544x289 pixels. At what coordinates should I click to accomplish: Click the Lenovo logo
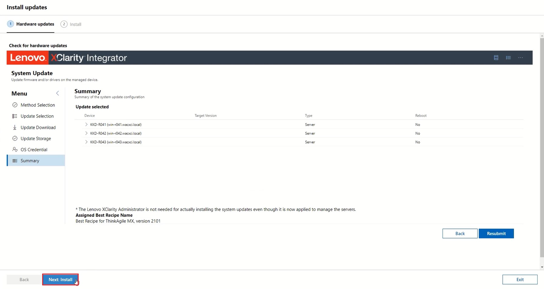(x=28, y=57)
